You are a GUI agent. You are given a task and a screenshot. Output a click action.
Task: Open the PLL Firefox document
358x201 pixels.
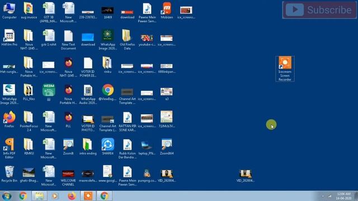(x=68, y=119)
